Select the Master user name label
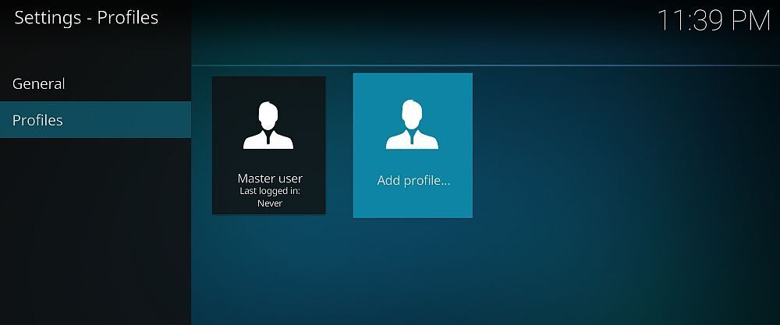The image size is (780, 325). [270, 178]
